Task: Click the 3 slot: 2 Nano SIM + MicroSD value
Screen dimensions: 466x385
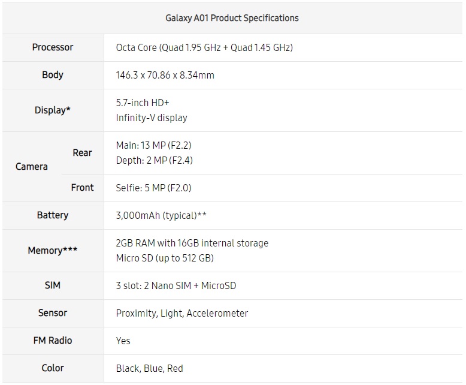Action: click(x=176, y=285)
